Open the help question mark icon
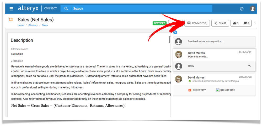Viewport: 262px width, 126px height. point(242,9)
